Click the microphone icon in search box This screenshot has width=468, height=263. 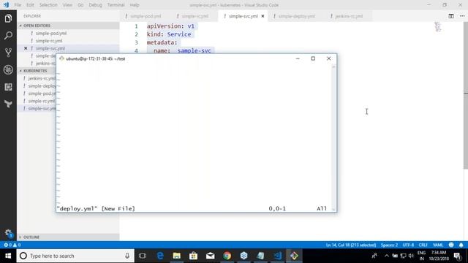point(127,256)
